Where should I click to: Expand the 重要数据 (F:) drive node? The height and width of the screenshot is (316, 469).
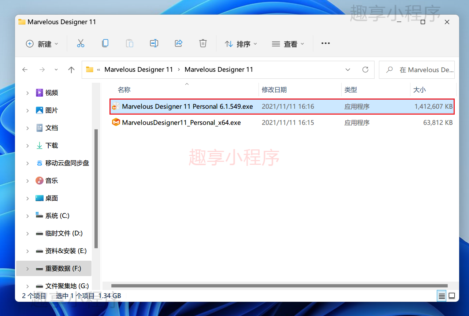pos(27,269)
